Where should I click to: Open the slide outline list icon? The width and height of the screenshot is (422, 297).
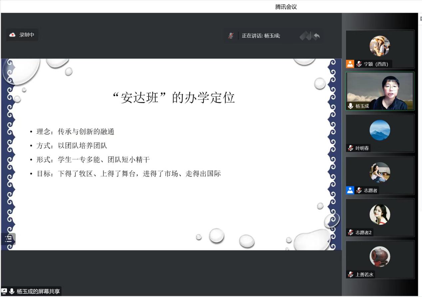pyautogui.click(x=8, y=239)
